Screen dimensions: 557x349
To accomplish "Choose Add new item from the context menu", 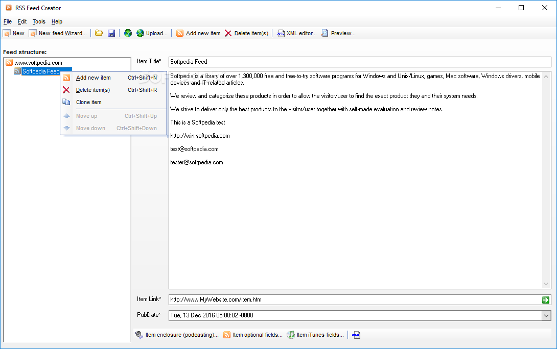I will [x=113, y=78].
